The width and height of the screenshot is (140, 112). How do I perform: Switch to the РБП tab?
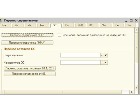pos(80,25)
